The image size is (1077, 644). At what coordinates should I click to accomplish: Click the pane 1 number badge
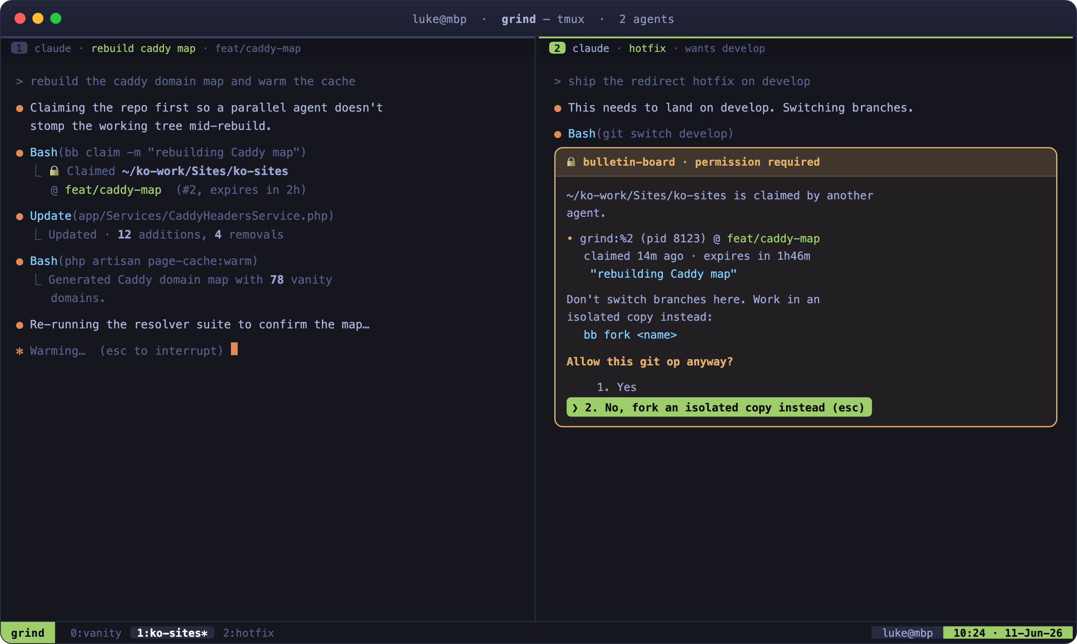pyautogui.click(x=19, y=48)
